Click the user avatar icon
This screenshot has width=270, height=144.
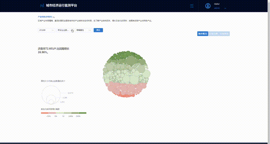point(208,6)
